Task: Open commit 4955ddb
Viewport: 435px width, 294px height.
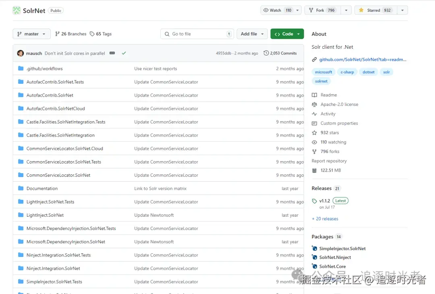Action: pyautogui.click(x=223, y=53)
